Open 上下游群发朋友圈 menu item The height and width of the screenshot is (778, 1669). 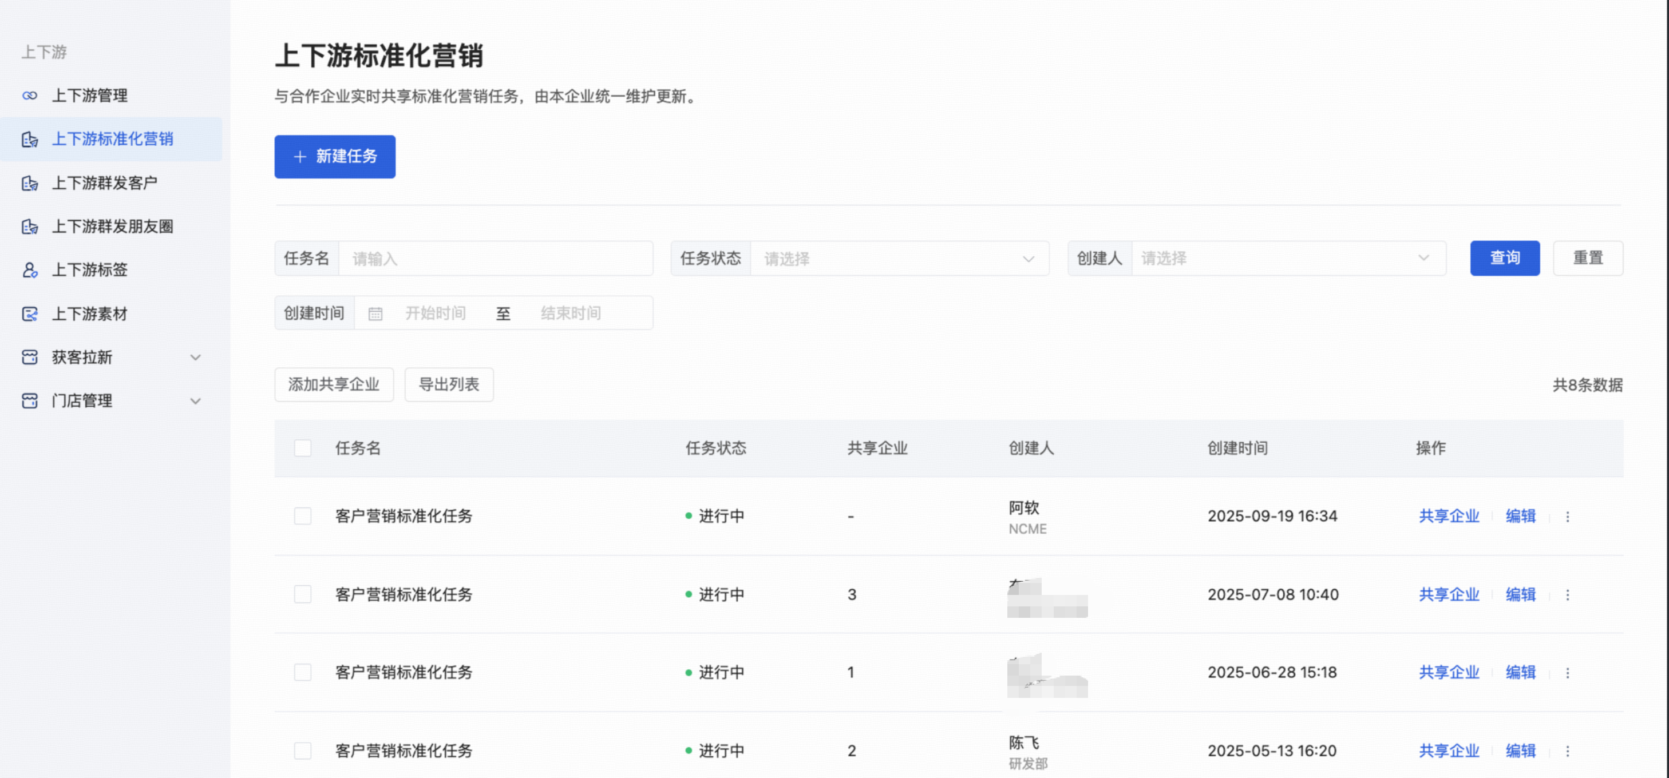click(x=111, y=227)
